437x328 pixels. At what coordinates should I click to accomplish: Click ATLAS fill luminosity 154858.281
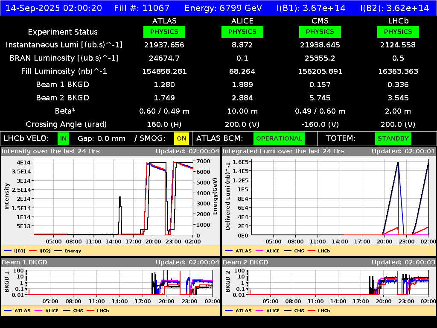pyautogui.click(x=164, y=71)
